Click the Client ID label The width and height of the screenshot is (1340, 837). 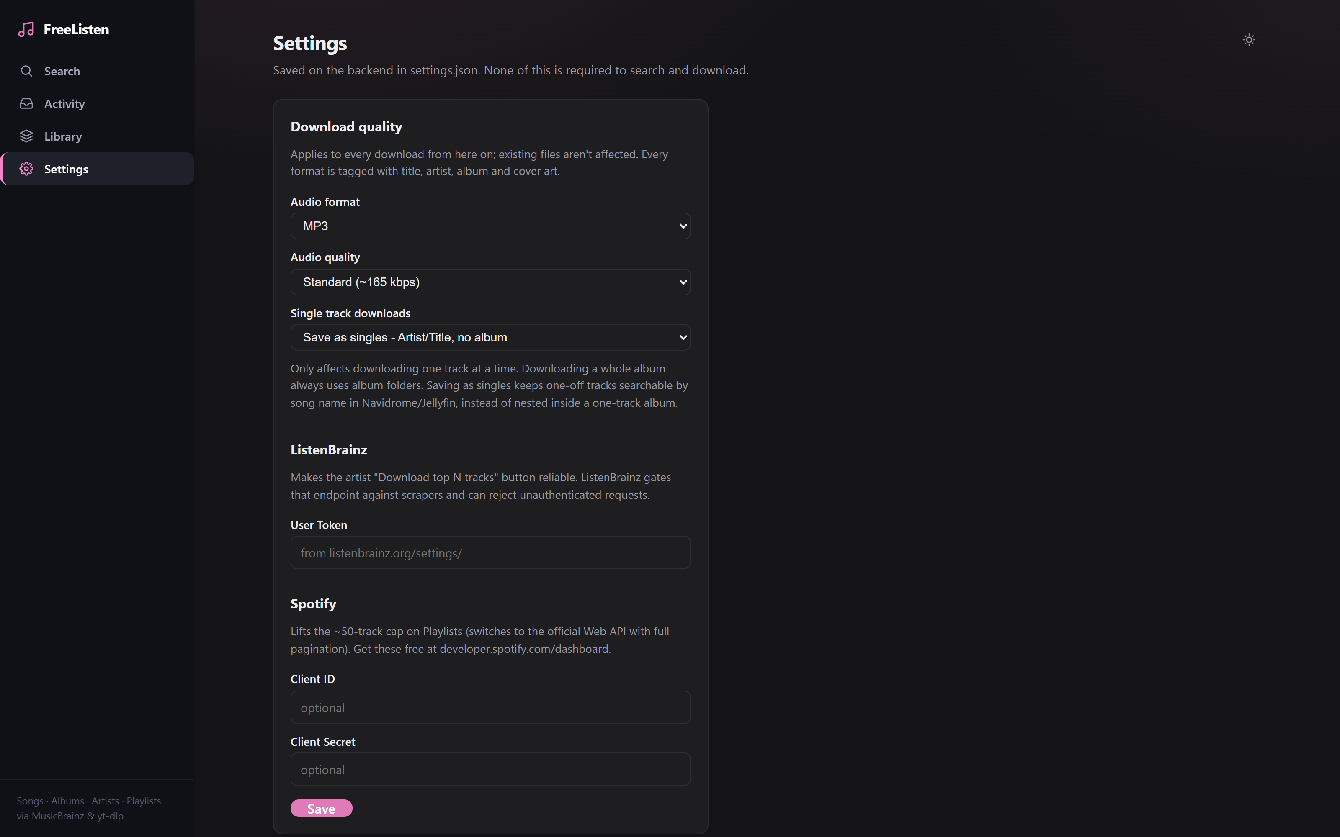click(x=313, y=679)
